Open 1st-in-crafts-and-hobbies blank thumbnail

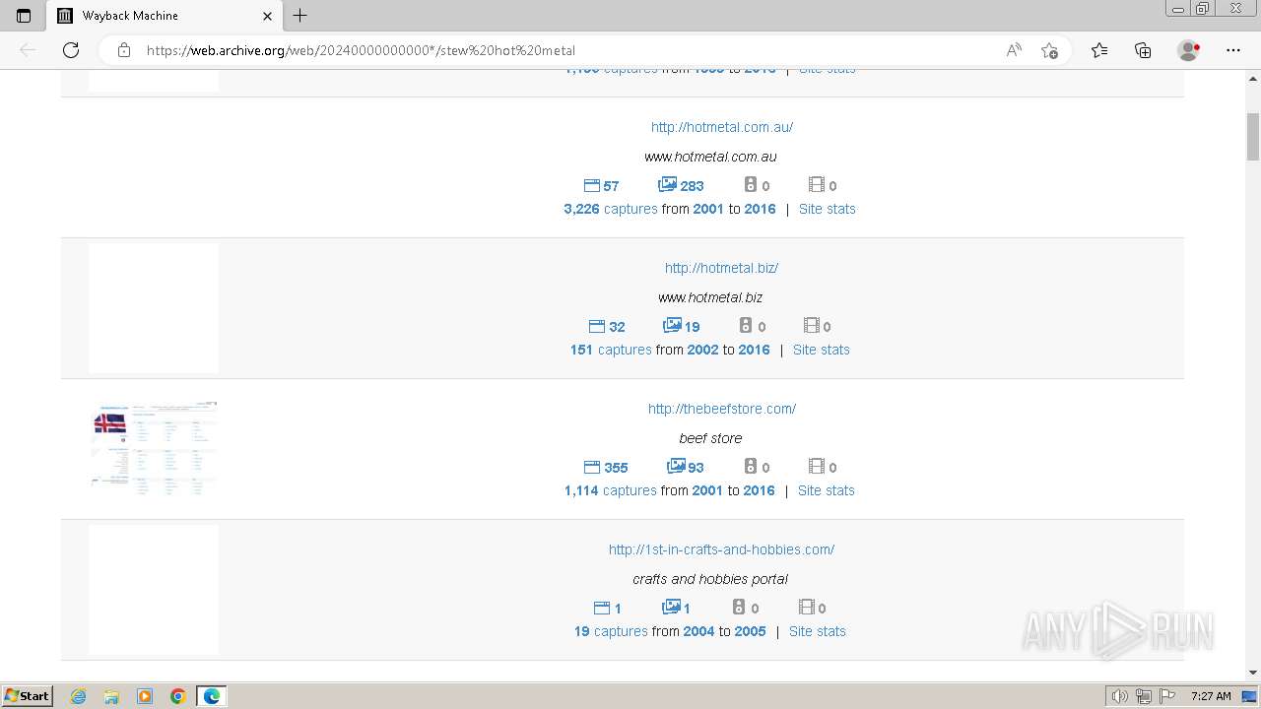click(154, 590)
